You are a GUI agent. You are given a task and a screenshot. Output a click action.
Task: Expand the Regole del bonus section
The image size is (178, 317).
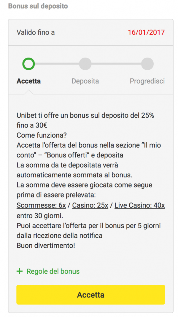pos(53,271)
